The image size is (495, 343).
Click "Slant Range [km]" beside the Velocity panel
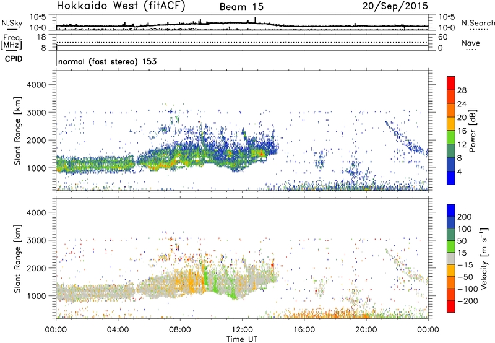(18, 259)
